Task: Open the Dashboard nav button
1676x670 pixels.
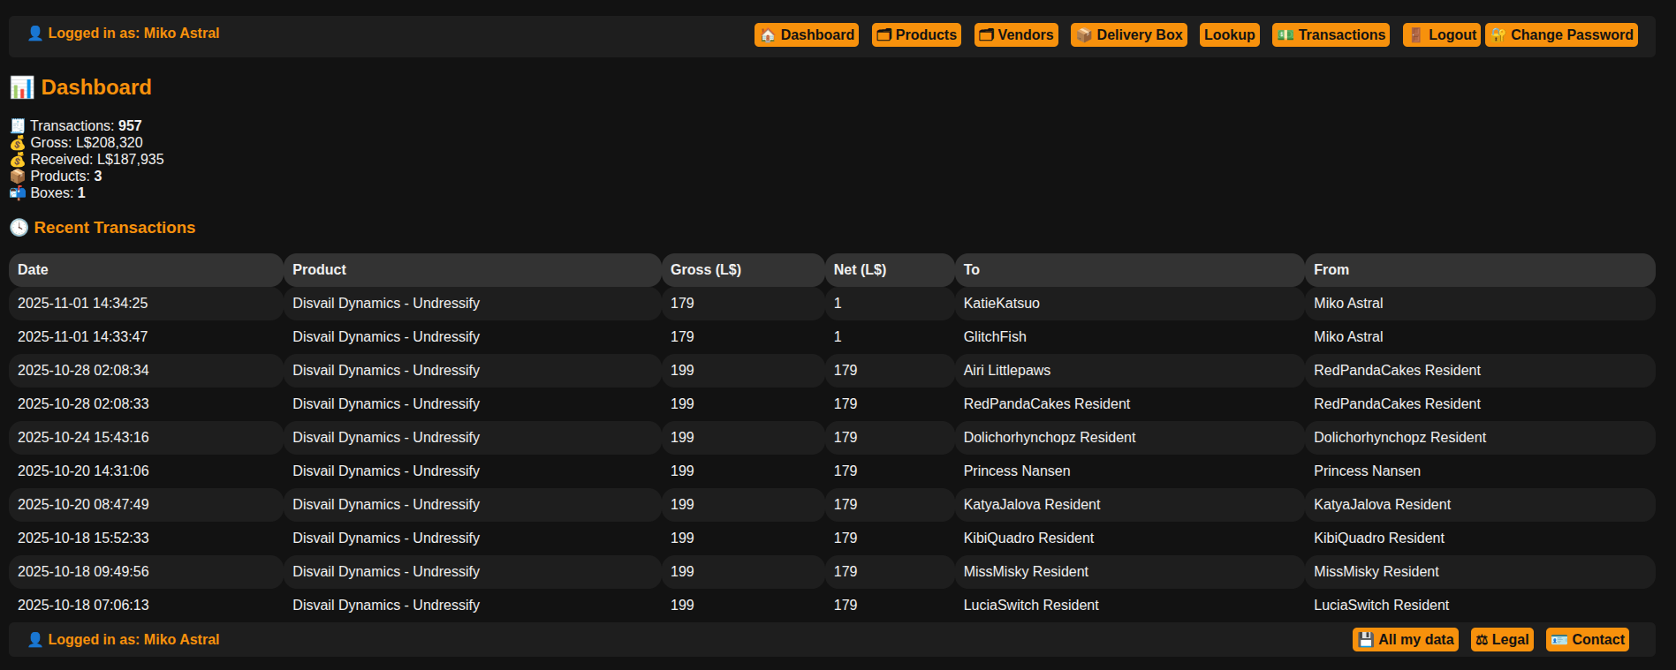Action: tap(807, 35)
